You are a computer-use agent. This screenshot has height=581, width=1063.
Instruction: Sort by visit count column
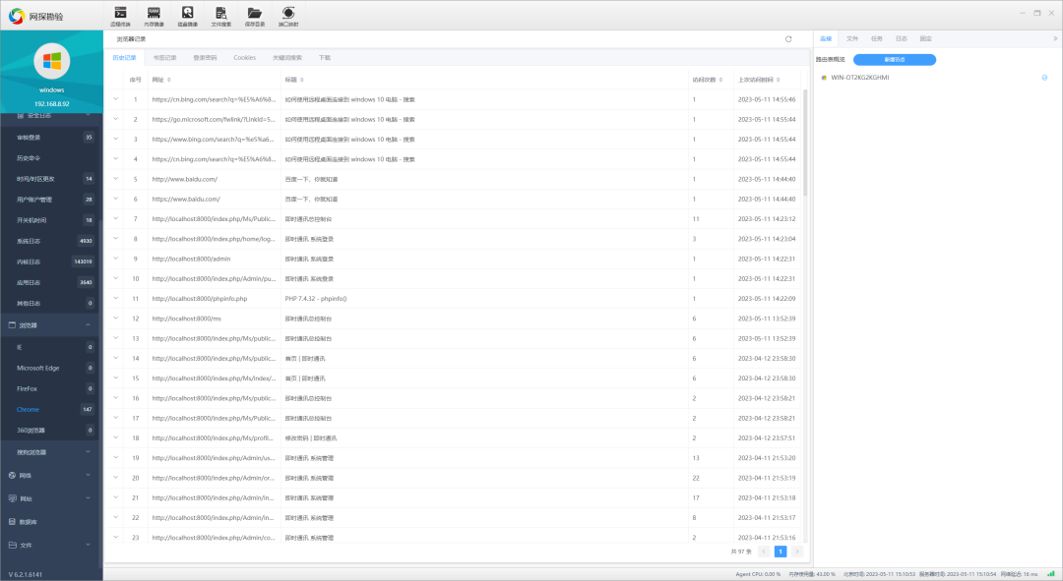click(720, 80)
